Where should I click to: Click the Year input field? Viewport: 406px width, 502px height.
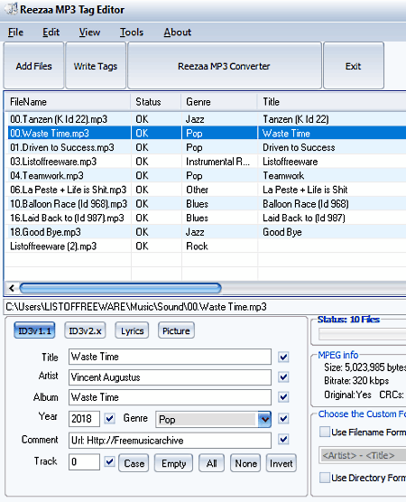coord(84,419)
